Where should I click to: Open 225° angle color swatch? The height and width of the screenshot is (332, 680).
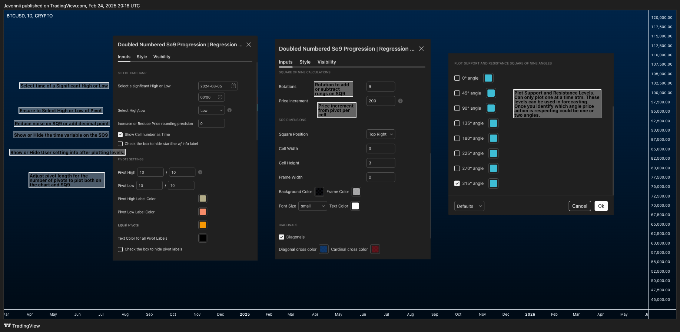(493, 153)
